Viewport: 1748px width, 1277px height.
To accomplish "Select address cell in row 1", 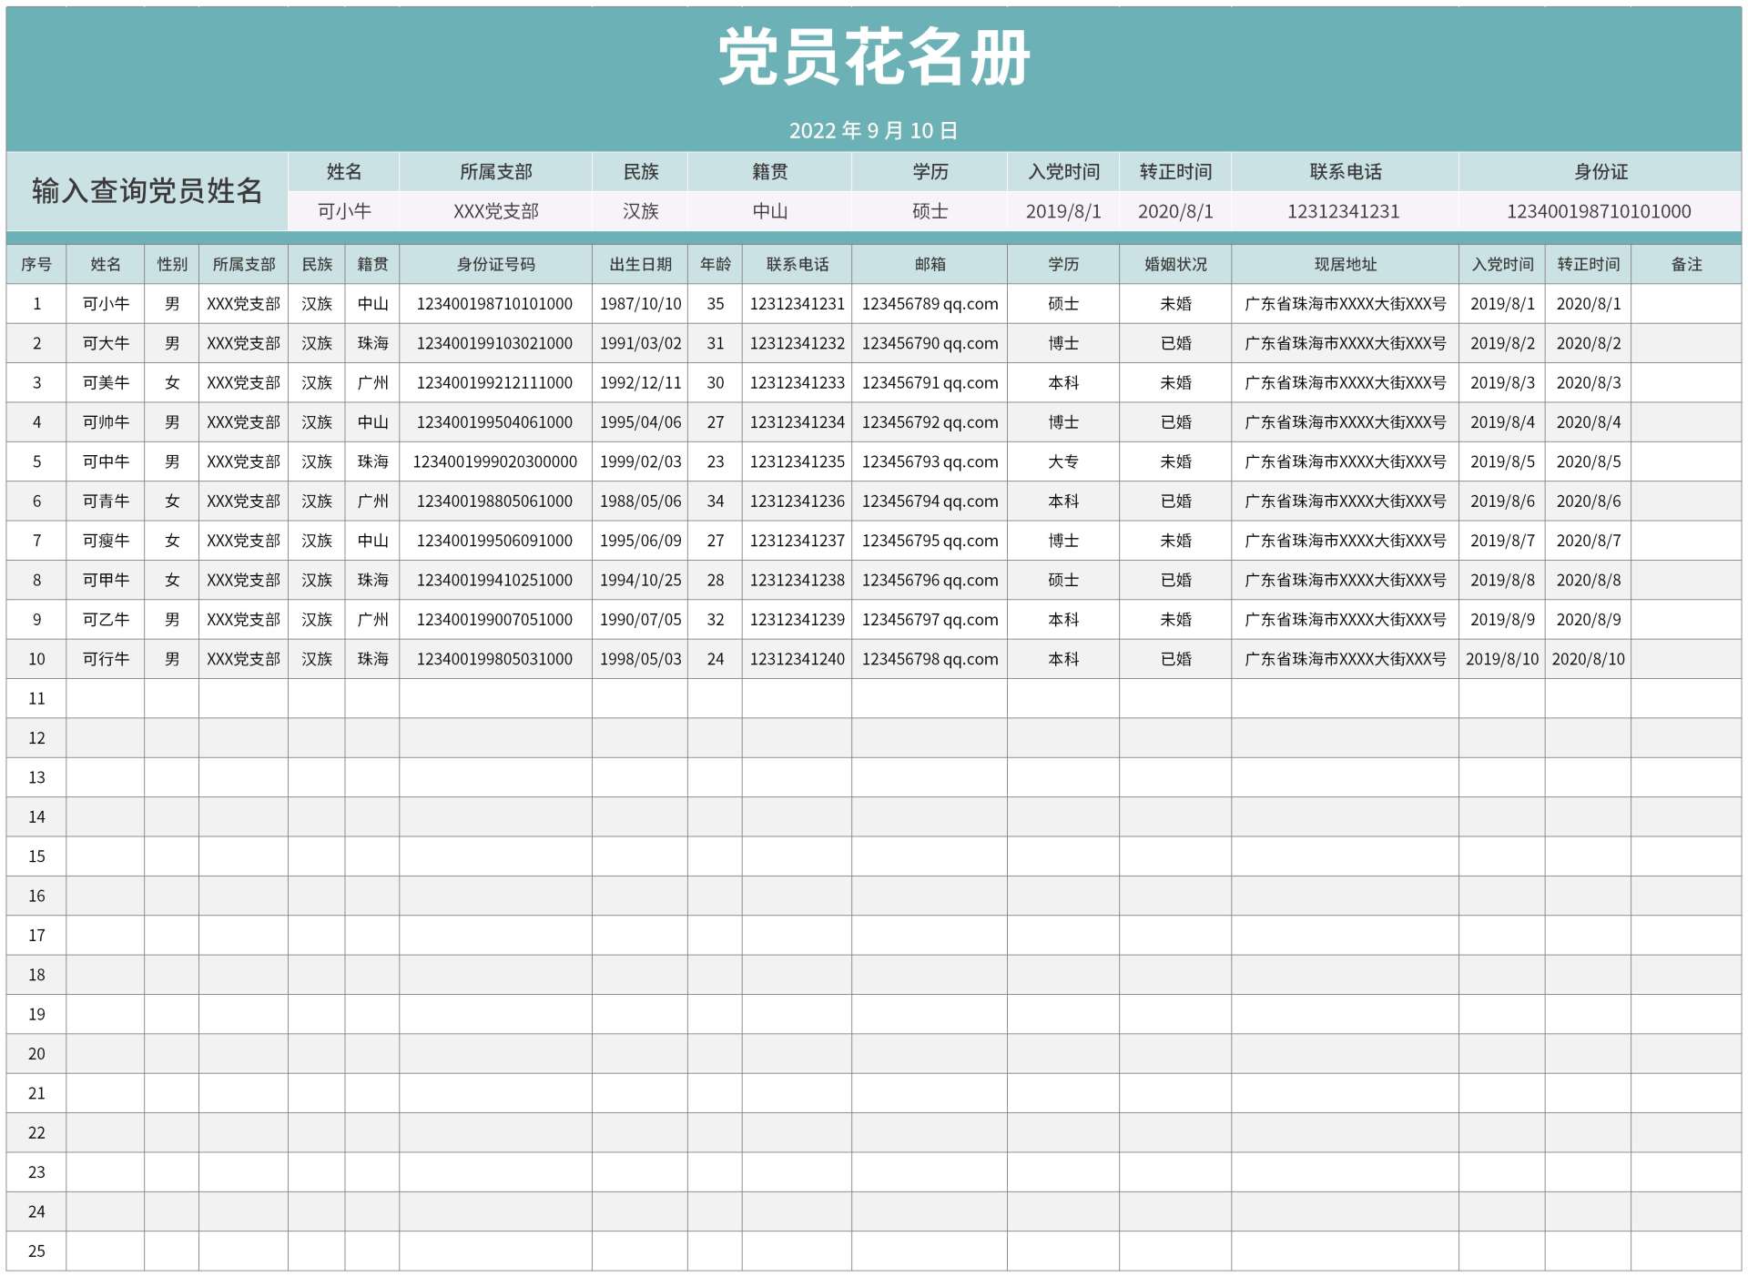I will (1345, 304).
